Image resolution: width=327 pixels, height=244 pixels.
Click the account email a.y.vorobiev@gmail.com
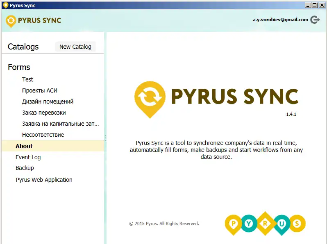280,20
